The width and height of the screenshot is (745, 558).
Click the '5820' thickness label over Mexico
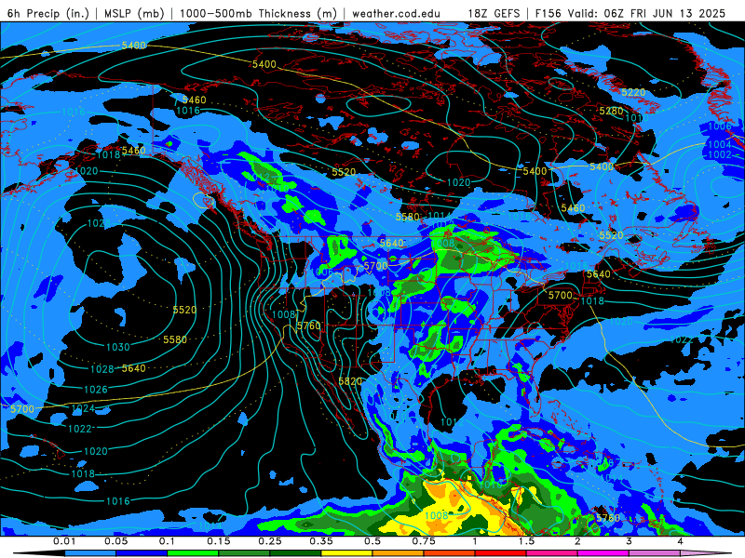[x=350, y=381]
